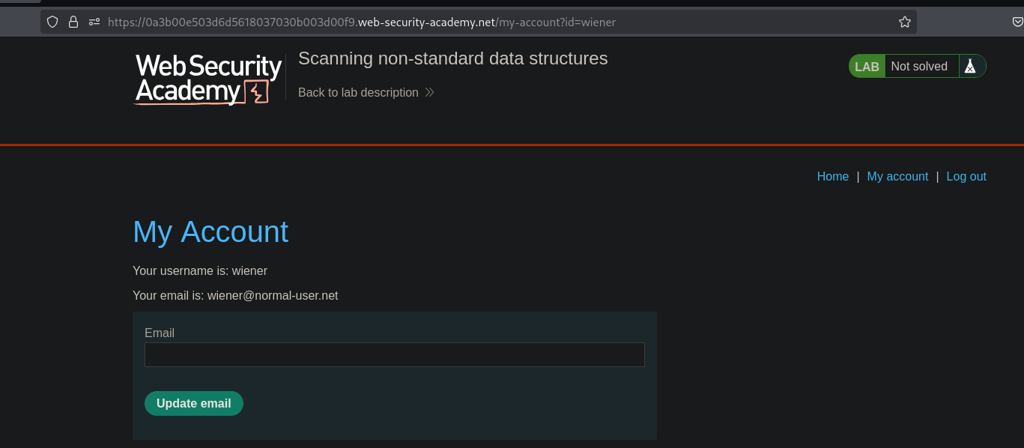Click the tracking protection shield icon
This screenshot has height=448, width=1024.
(52, 22)
